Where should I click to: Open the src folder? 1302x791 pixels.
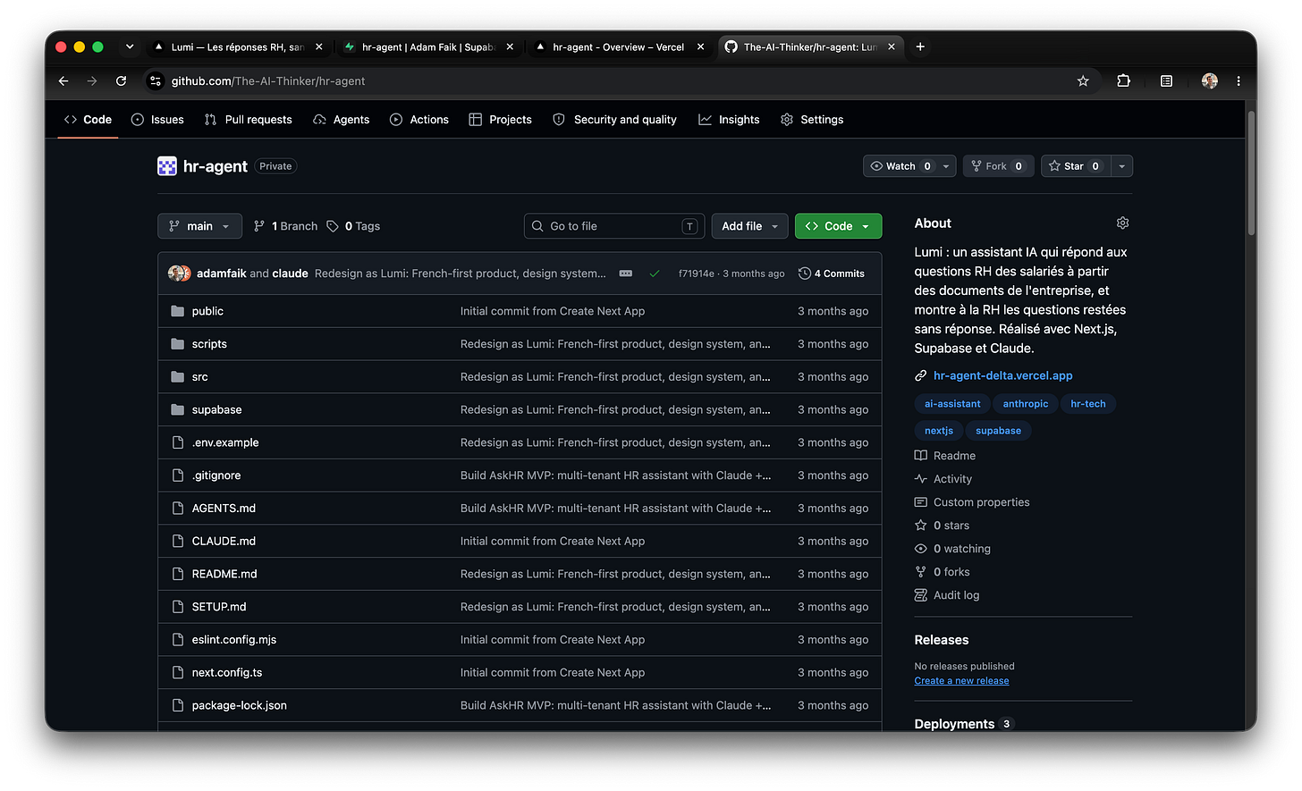pos(199,377)
